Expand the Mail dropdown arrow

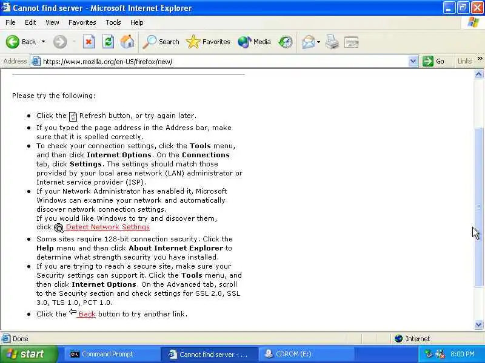click(x=319, y=42)
